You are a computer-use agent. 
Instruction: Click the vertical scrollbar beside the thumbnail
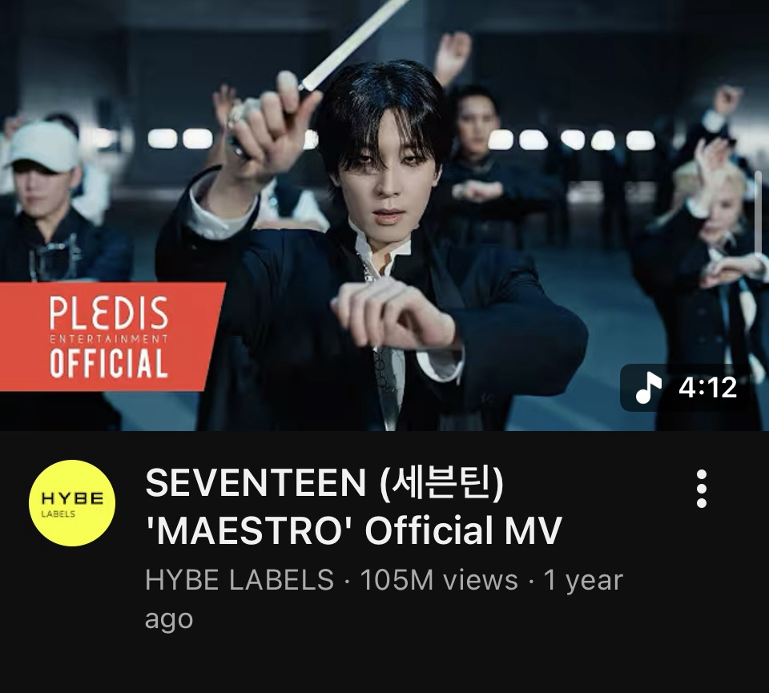coord(759,212)
